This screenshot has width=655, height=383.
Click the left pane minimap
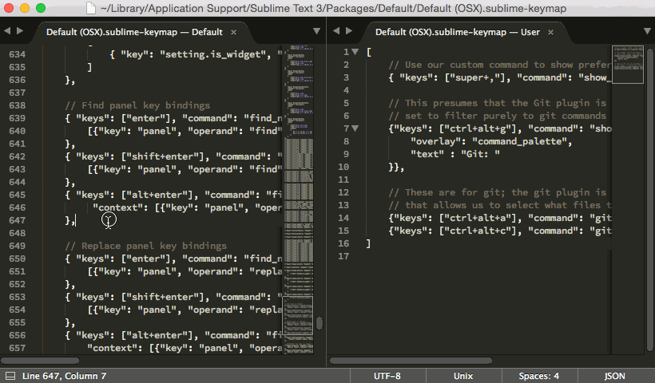coord(299,199)
